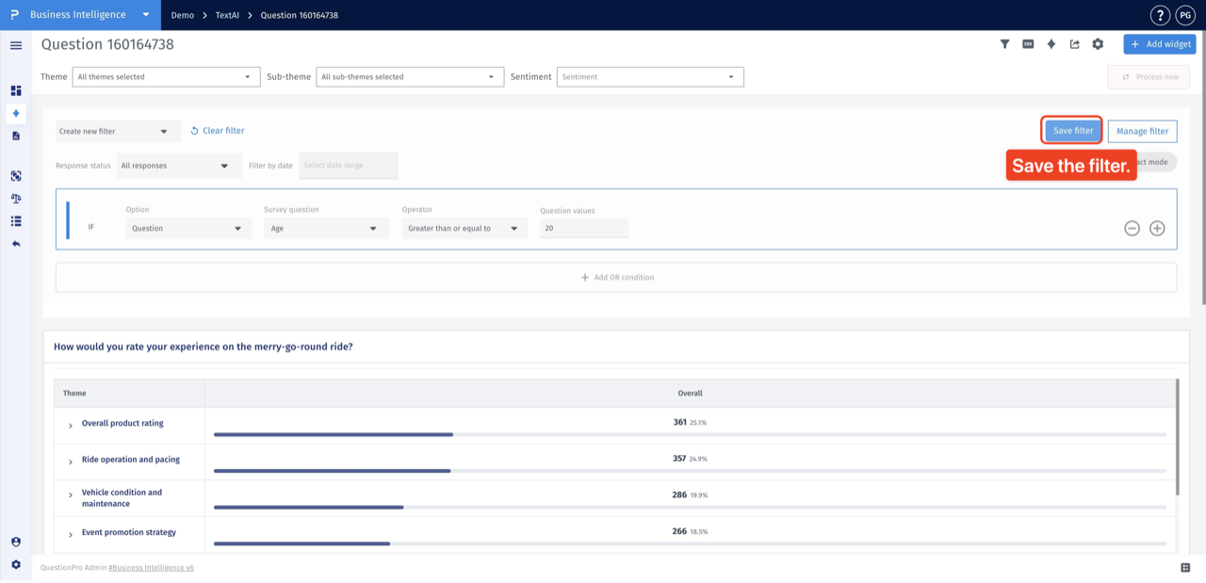Open the share export icon
Viewport: 1206px width, 583px height.
1074,44
